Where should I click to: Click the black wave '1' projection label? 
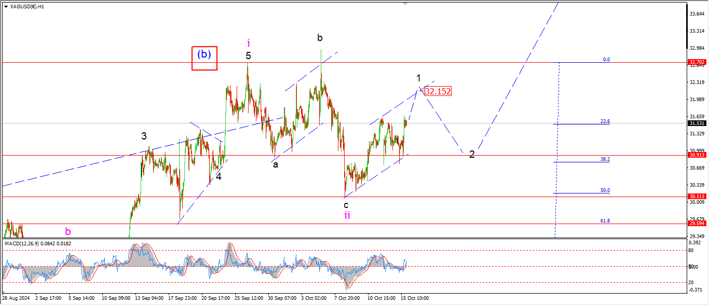click(418, 78)
